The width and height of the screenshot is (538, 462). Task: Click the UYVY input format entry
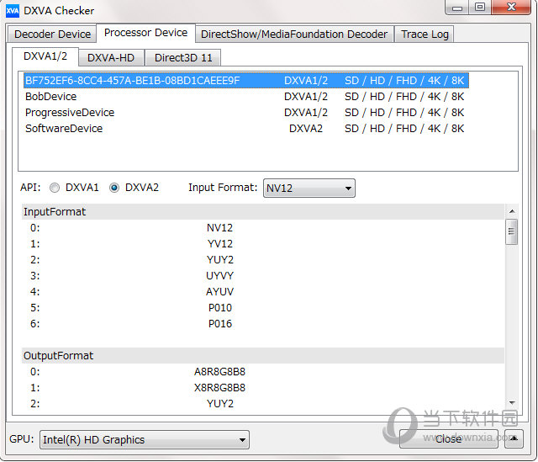click(x=219, y=275)
